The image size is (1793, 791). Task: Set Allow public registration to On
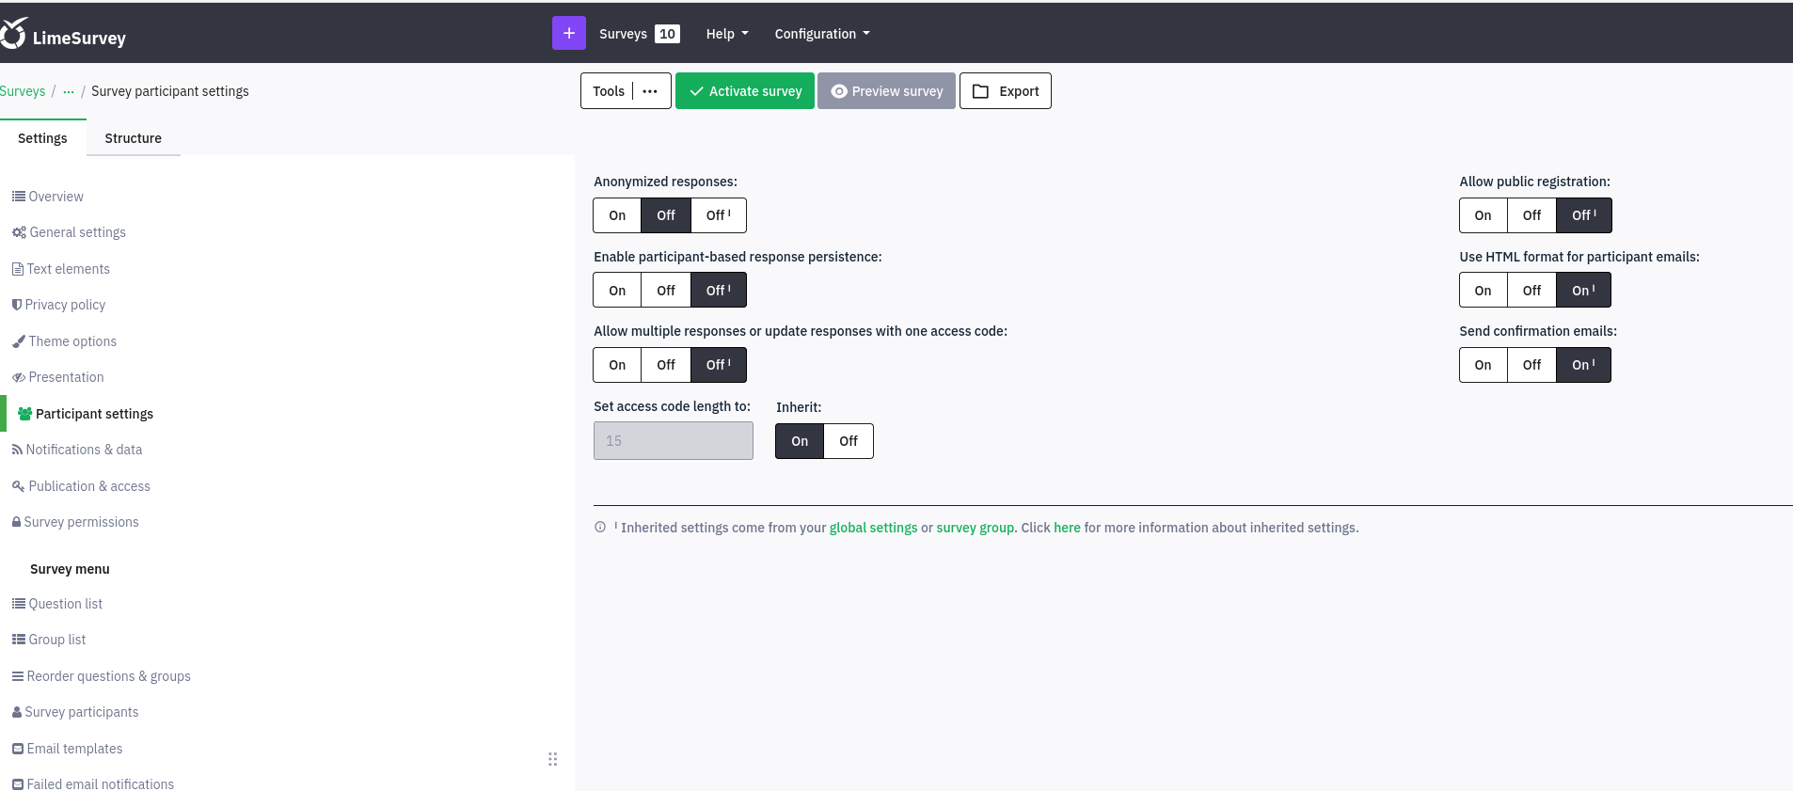(1483, 215)
